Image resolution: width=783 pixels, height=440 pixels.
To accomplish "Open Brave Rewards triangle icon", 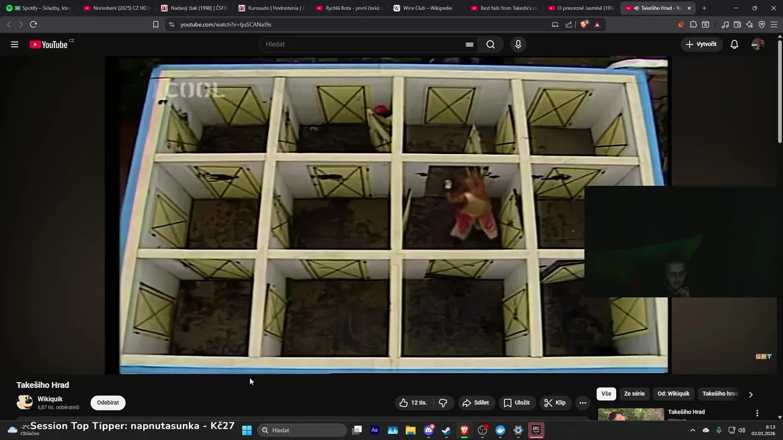I will tap(597, 24).
